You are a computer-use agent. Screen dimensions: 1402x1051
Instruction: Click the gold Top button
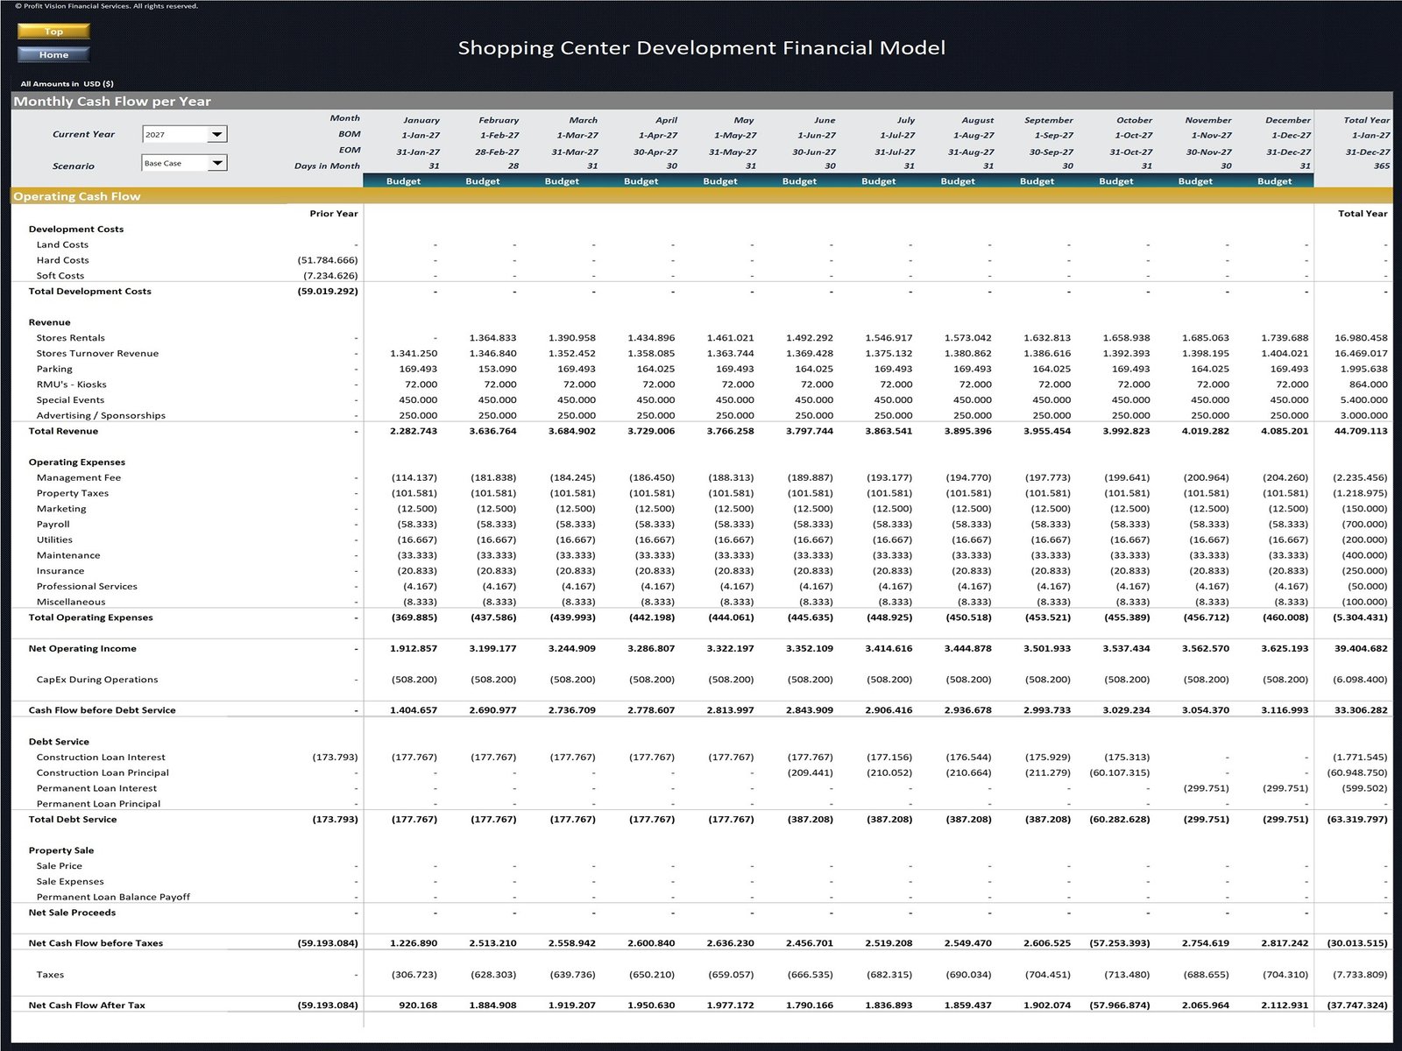53,32
